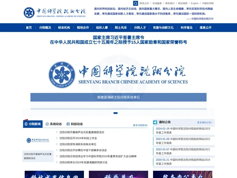The width and height of the screenshot is (237, 178).
Task: Open the 组织人事 navigation item
Action: tap(102, 28)
